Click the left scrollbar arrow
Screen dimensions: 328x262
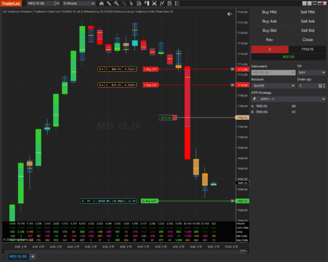click(x=4, y=251)
